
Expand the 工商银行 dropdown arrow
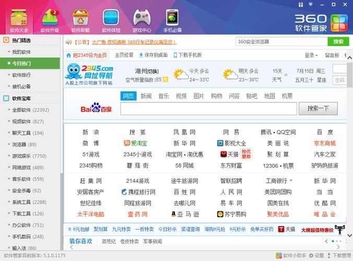click(x=291, y=181)
